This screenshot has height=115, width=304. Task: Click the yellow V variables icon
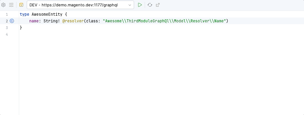21,5
